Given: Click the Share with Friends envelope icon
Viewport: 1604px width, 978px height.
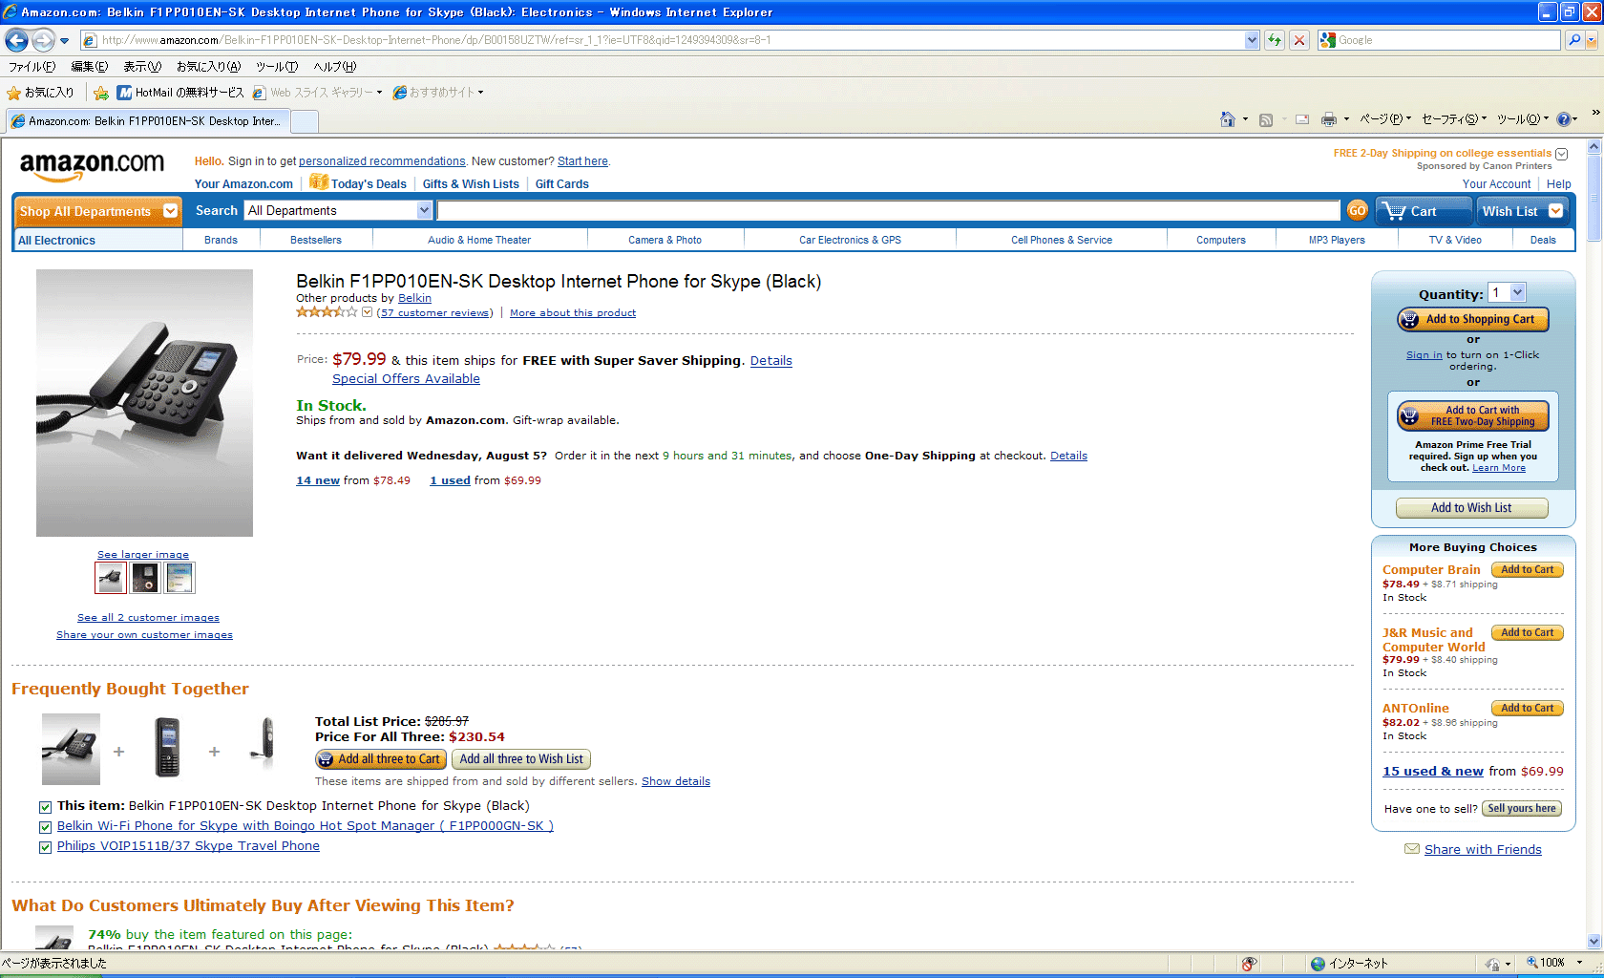Looking at the screenshot, I should [1412, 849].
